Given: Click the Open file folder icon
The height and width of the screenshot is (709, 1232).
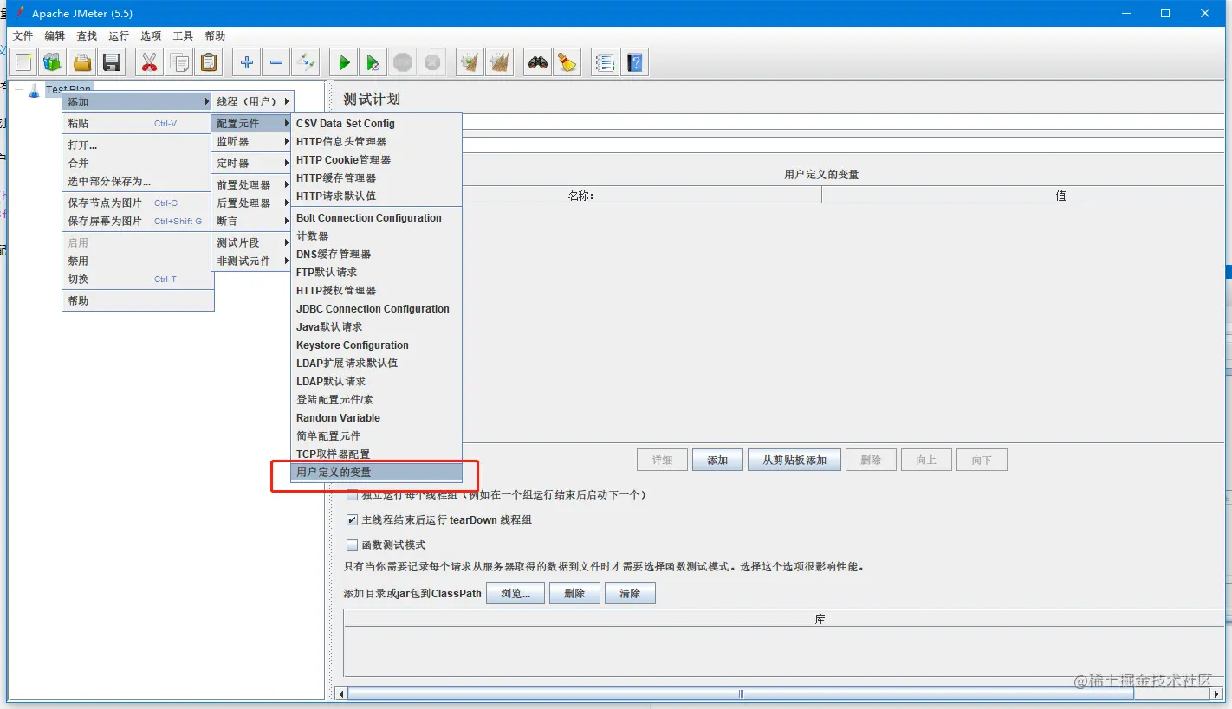Looking at the screenshot, I should coord(82,62).
